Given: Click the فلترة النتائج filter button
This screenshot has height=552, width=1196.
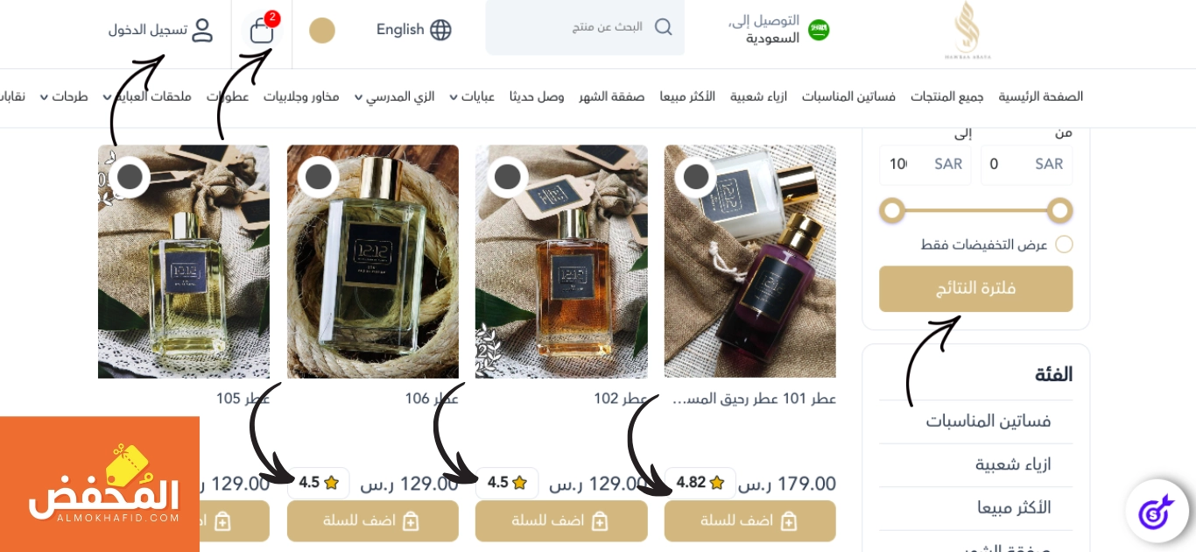Looking at the screenshot, I should click(x=976, y=289).
